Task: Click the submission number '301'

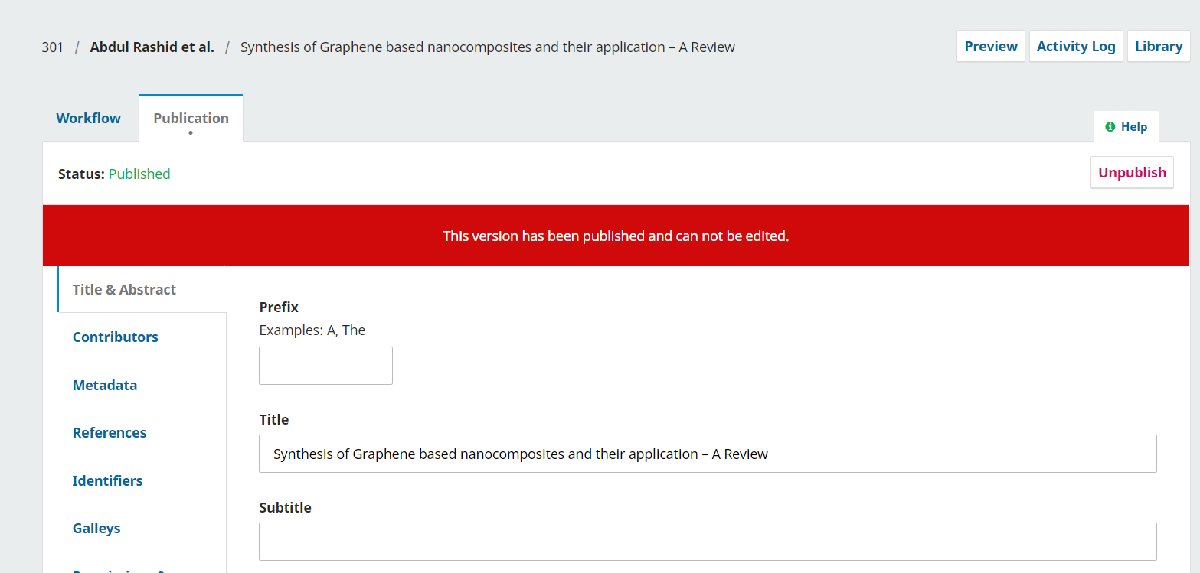Action: click(53, 47)
